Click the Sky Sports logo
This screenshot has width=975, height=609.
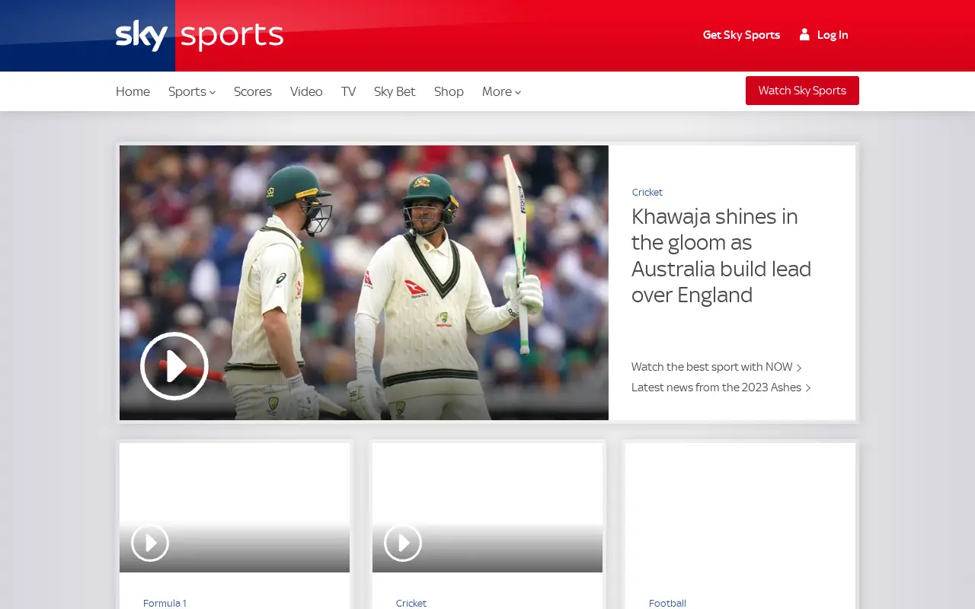click(200, 36)
